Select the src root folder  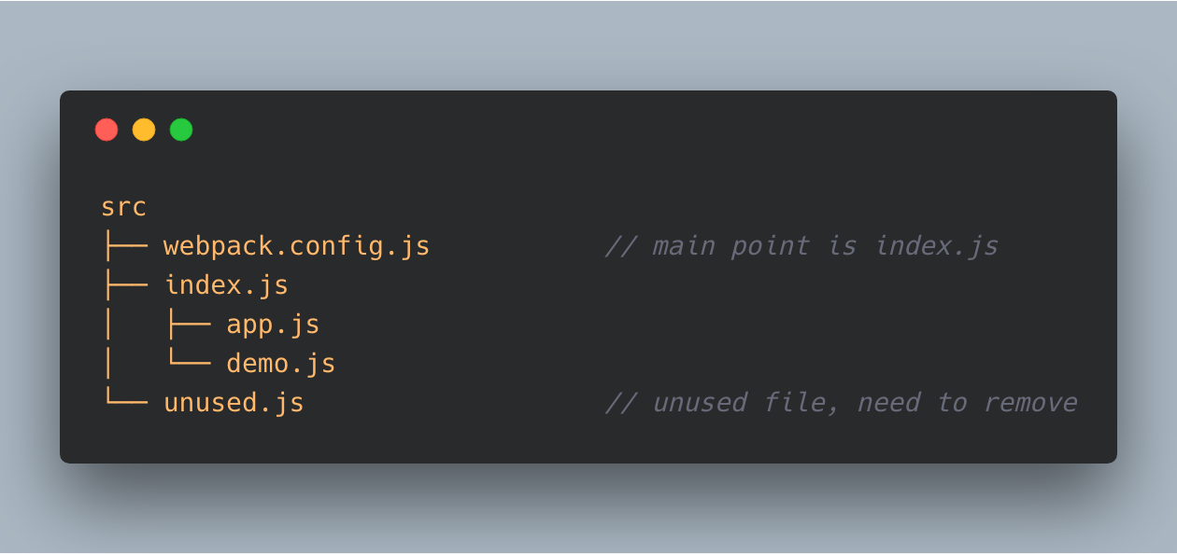pos(124,207)
